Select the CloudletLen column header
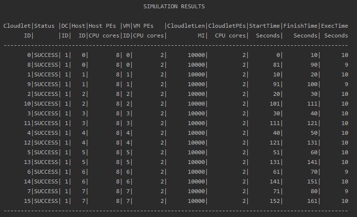The image size is (357, 217). pyautogui.click(x=186, y=26)
